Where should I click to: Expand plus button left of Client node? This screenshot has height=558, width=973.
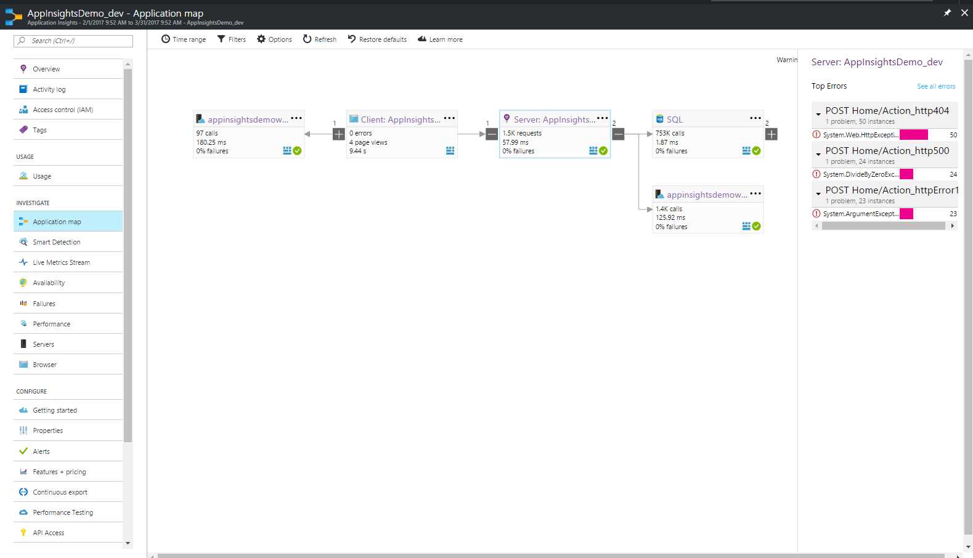[x=339, y=134]
